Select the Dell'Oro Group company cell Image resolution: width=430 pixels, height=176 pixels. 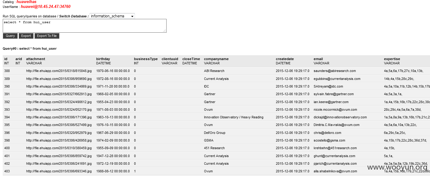tap(215, 133)
